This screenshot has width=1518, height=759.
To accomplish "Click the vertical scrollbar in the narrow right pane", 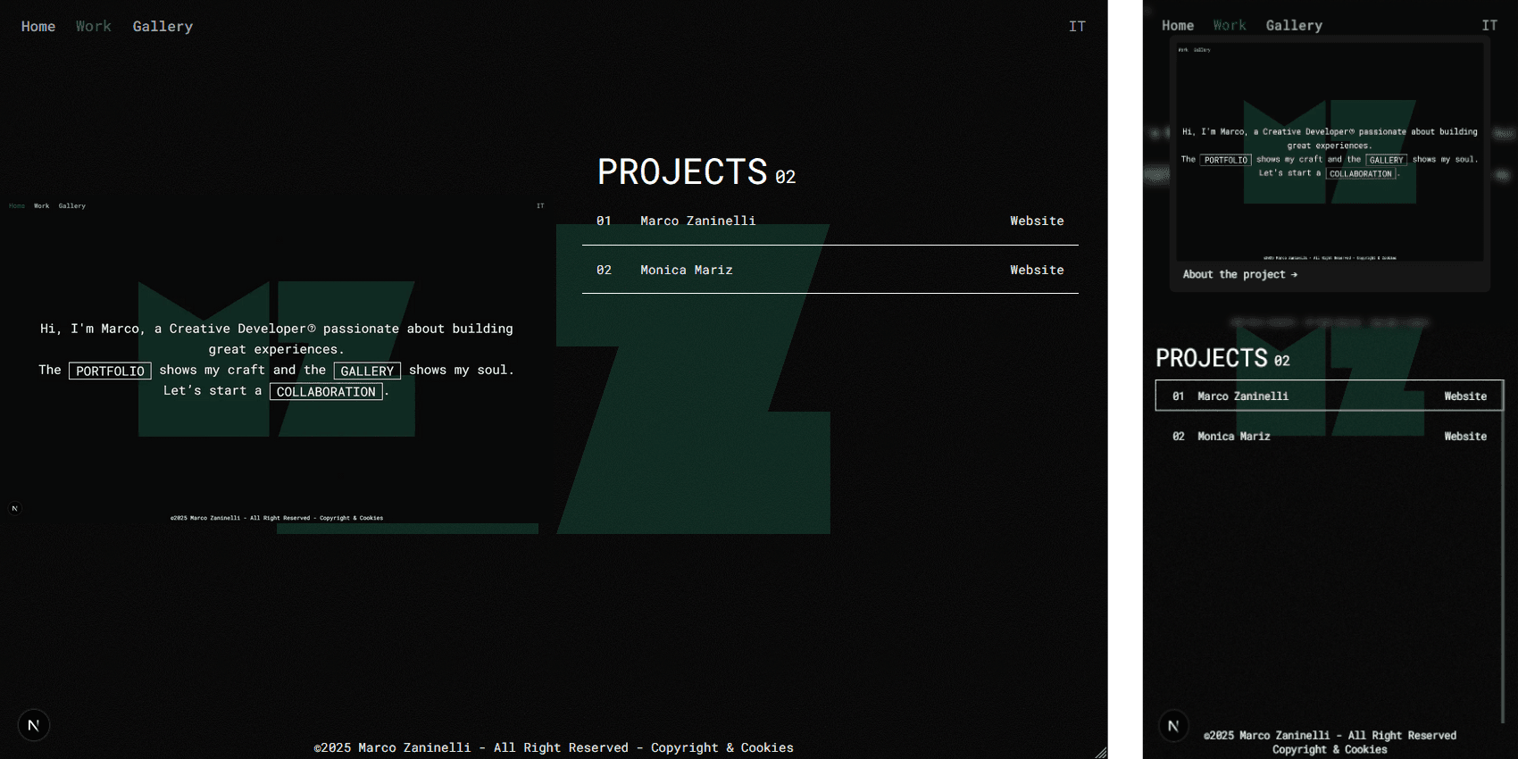I will pyautogui.click(x=1503, y=554).
